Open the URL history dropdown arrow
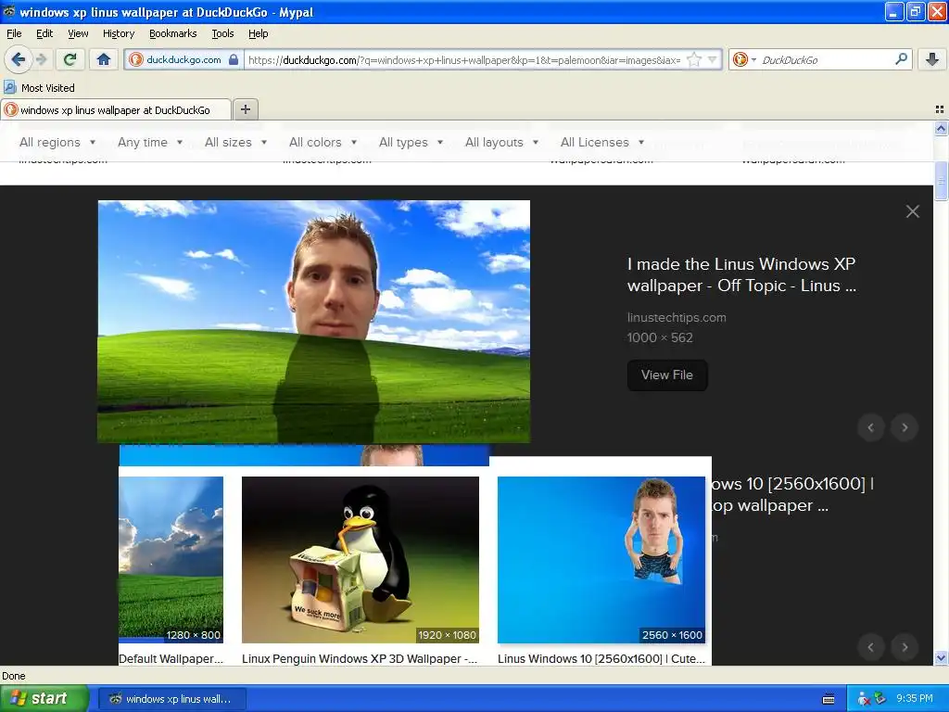The width and height of the screenshot is (949, 712). tap(713, 59)
